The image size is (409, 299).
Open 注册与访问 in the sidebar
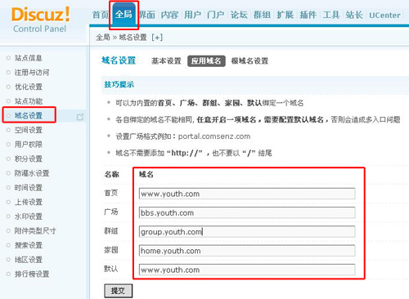click(x=32, y=72)
